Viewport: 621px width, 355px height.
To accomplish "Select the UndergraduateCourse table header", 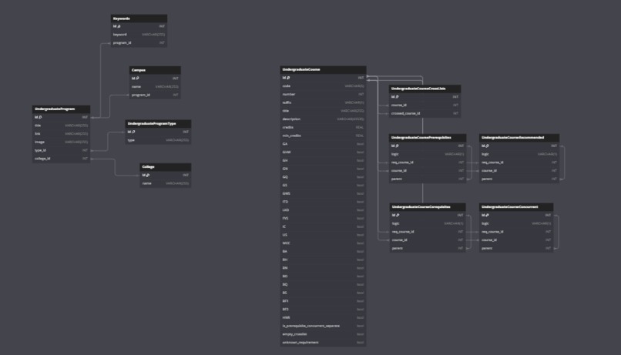I will [323, 69].
